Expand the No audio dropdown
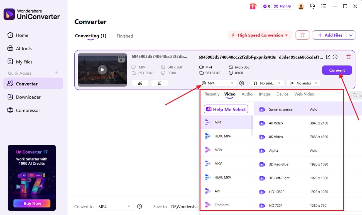The height and width of the screenshot is (215, 362). pos(304,83)
